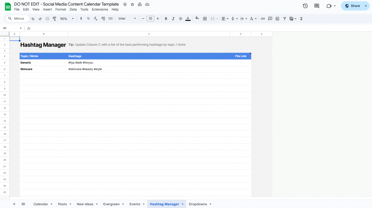
Task: Open version history clock icon
Action: tap(305, 6)
